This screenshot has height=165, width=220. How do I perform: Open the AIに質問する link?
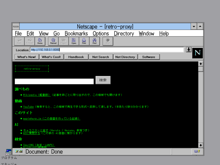pyautogui.click(x=32, y=133)
